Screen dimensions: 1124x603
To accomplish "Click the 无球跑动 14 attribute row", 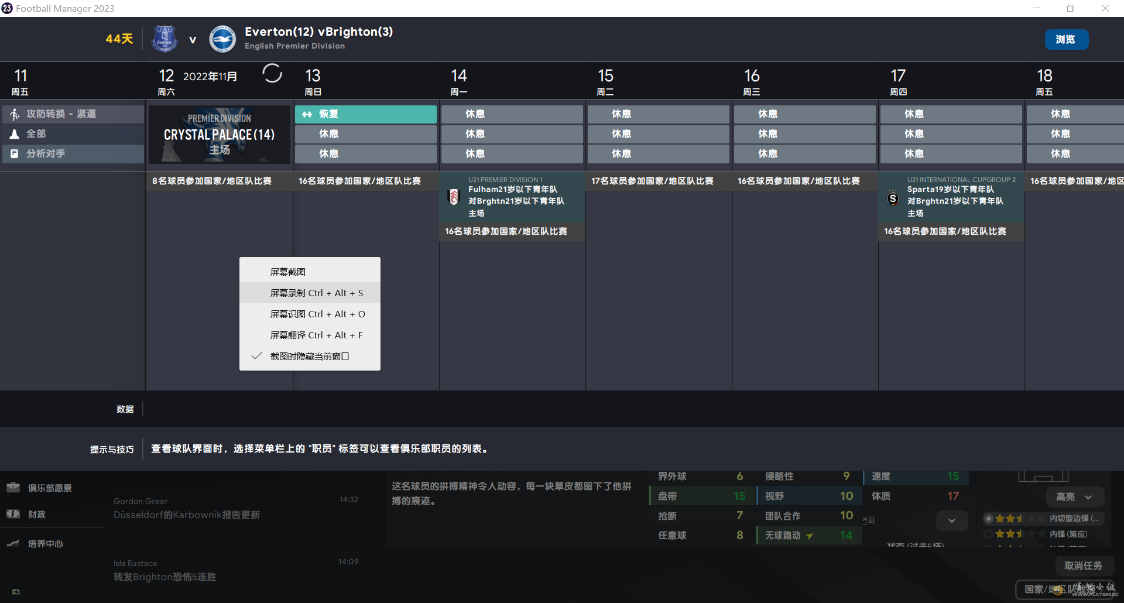I will [x=810, y=535].
